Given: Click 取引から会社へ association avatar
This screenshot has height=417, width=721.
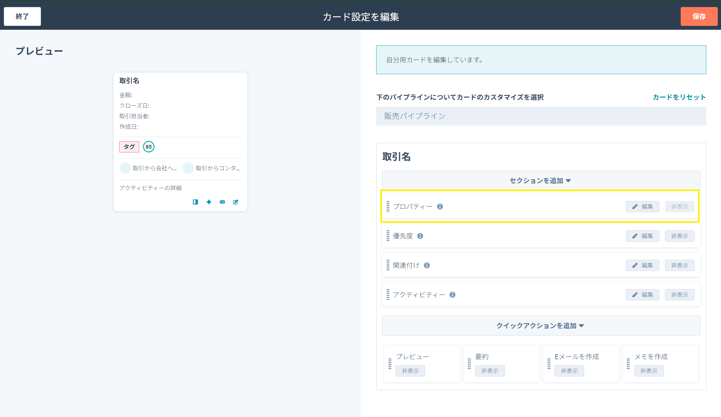Looking at the screenshot, I should pyautogui.click(x=125, y=168).
